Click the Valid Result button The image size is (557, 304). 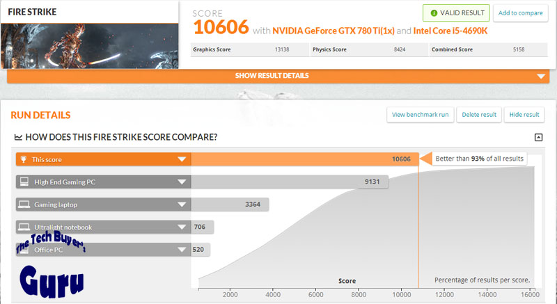pos(456,13)
